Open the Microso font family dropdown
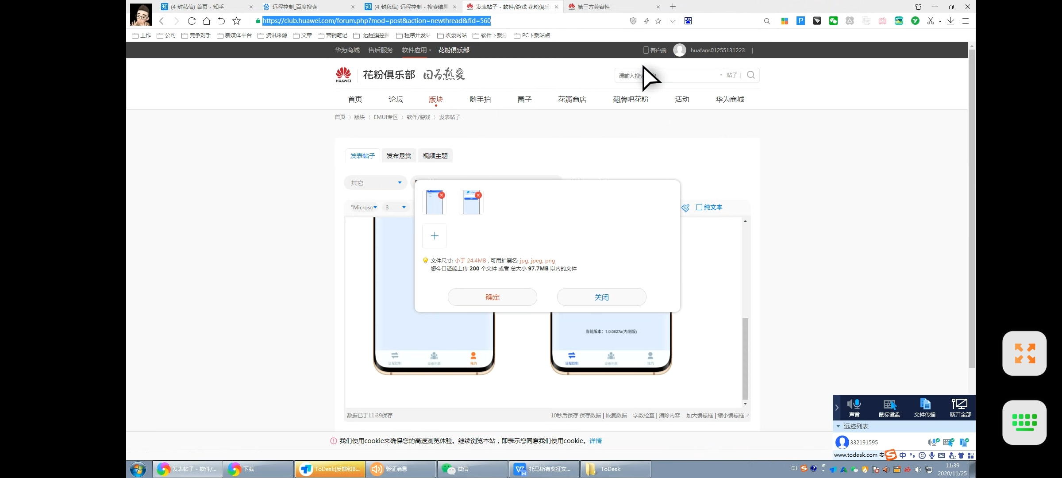 pyautogui.click(x=363, y=207)
